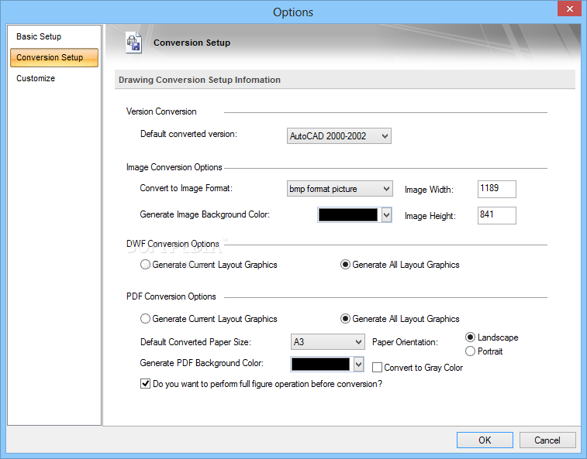This screenshot has width=587, height=459.
Task: Close the Options dialog
Action: [x=569, y=9]
